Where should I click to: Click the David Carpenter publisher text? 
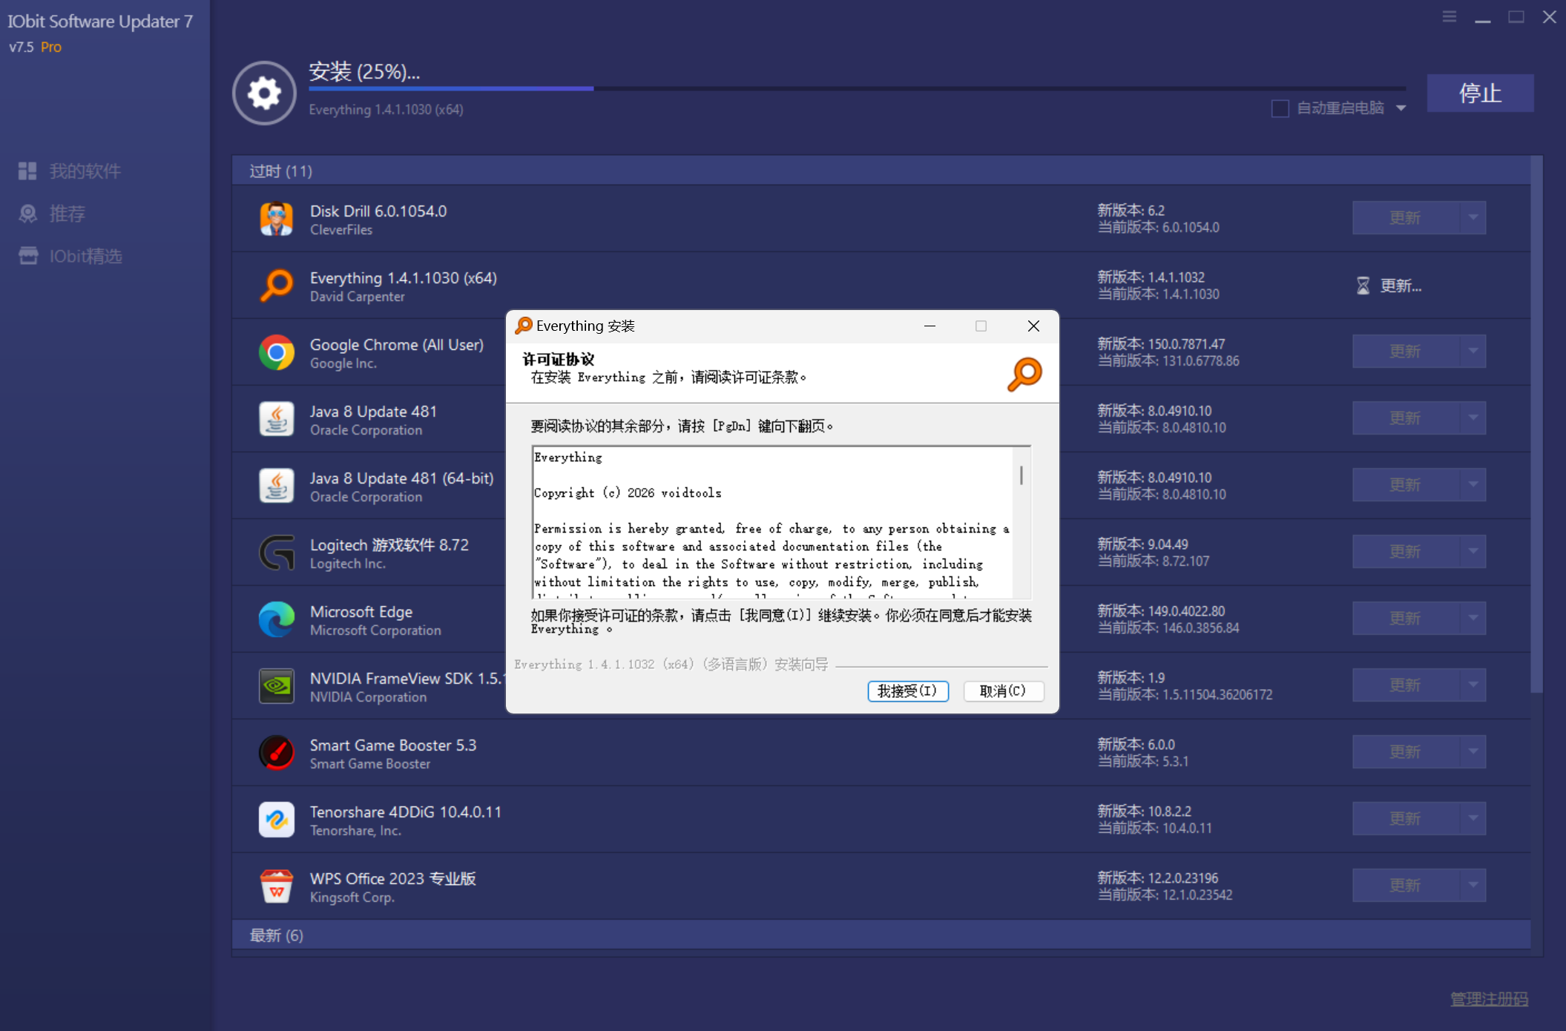pyautogui.click(x=358, y=297)
